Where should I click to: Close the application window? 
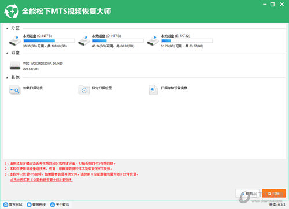click(282, 4)
